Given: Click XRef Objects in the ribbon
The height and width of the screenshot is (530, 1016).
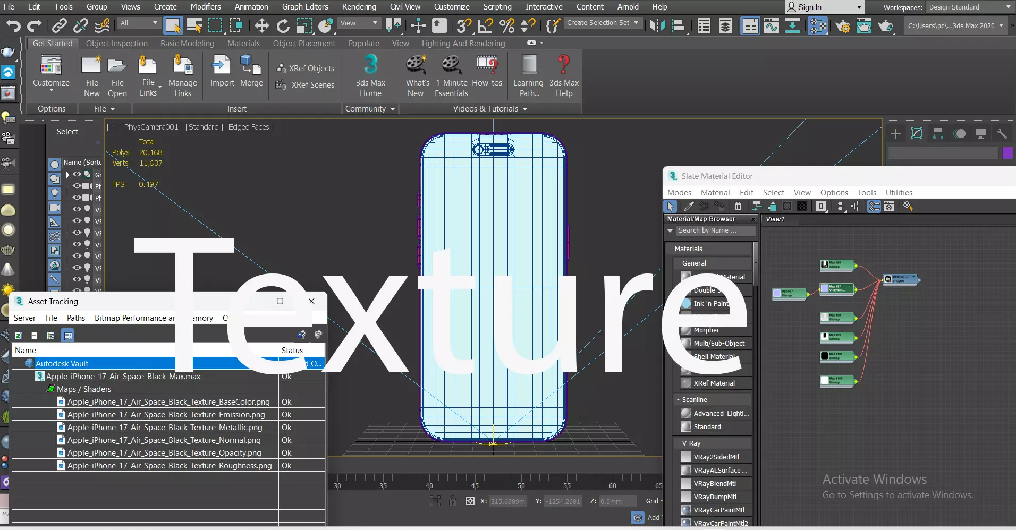Looking at the screenshot, I should [306, 69].
